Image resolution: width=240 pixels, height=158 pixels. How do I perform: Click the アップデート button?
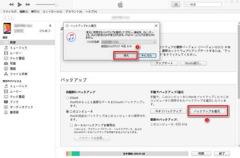point(164,63)
